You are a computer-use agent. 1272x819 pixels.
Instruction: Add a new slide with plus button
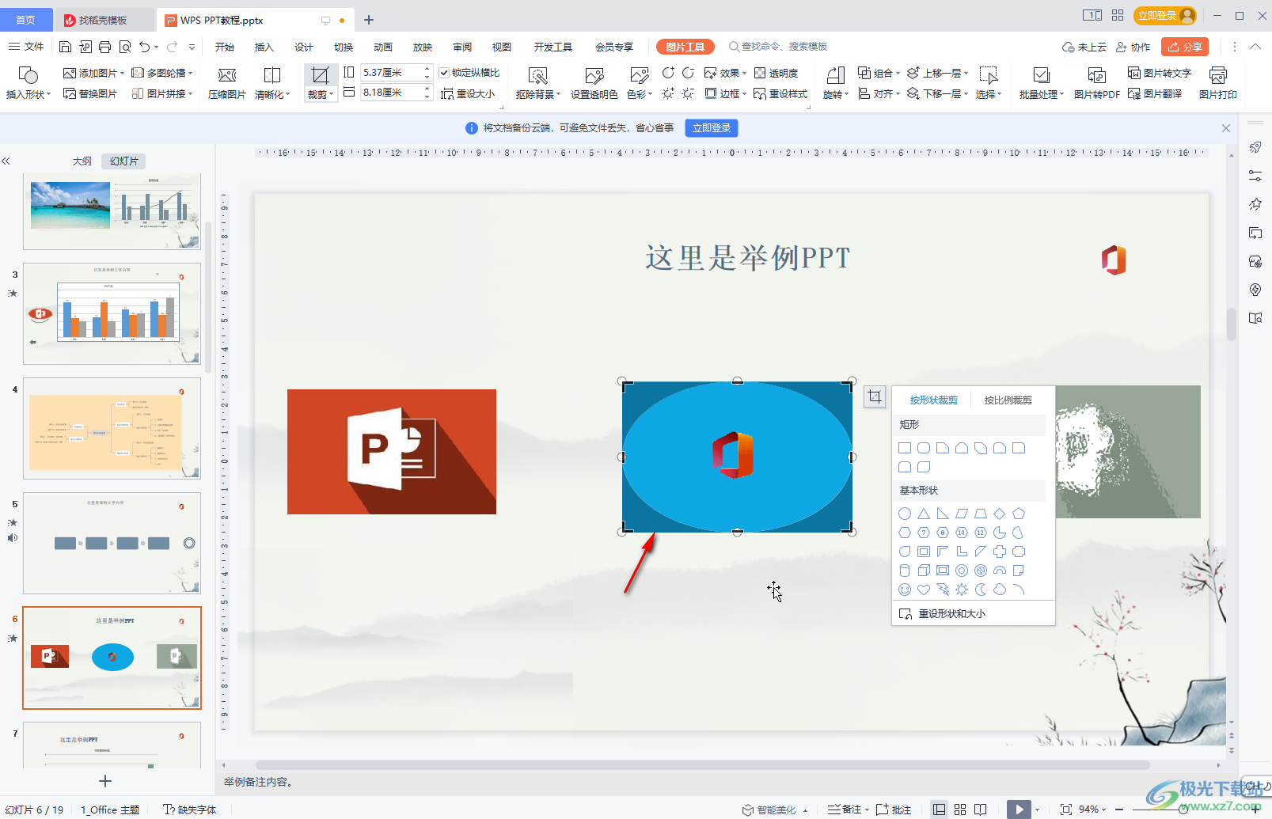click(104, 781)
